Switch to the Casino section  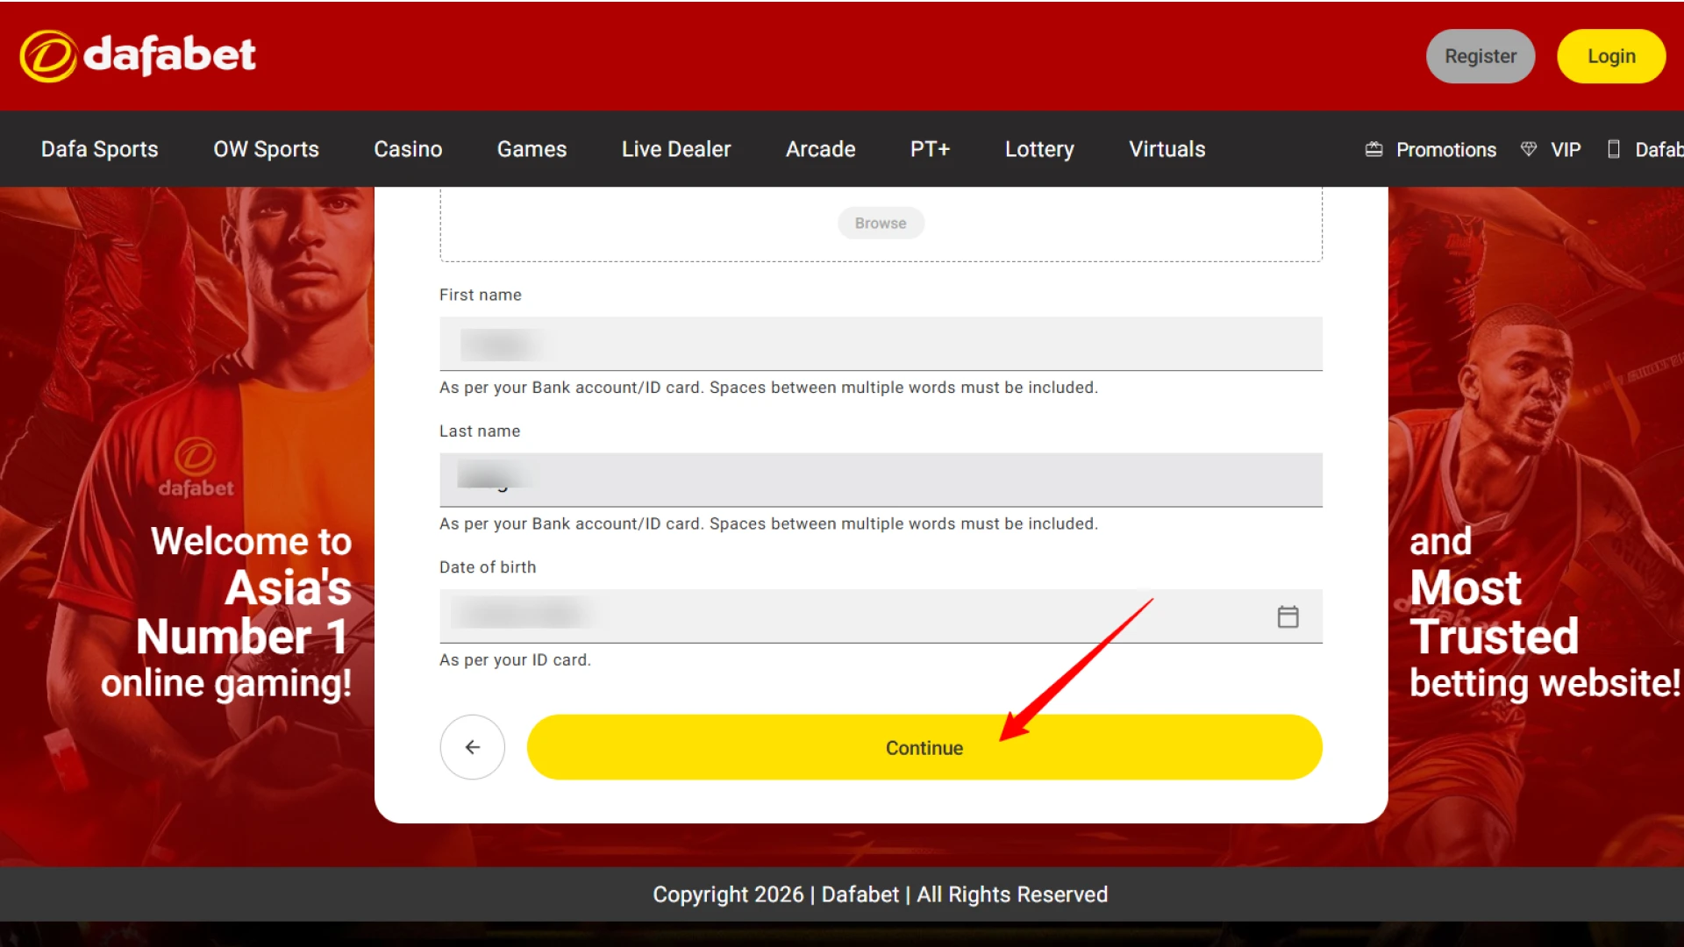(x=408, y=149)
